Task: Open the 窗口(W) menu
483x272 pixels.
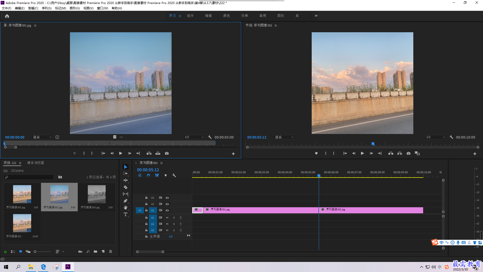Action: pyautogui.click(x=103, y=8)
